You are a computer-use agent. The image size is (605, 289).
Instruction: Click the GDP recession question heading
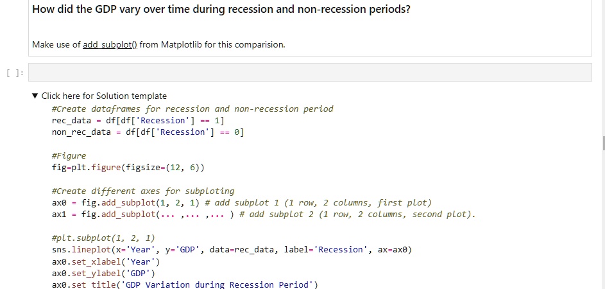coord(221,9)
